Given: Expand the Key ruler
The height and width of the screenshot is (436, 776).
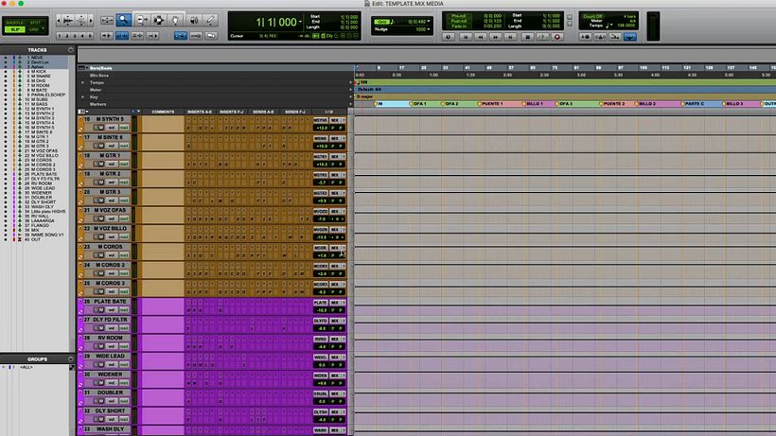Looking at the screenshot, I should (82, 96).
